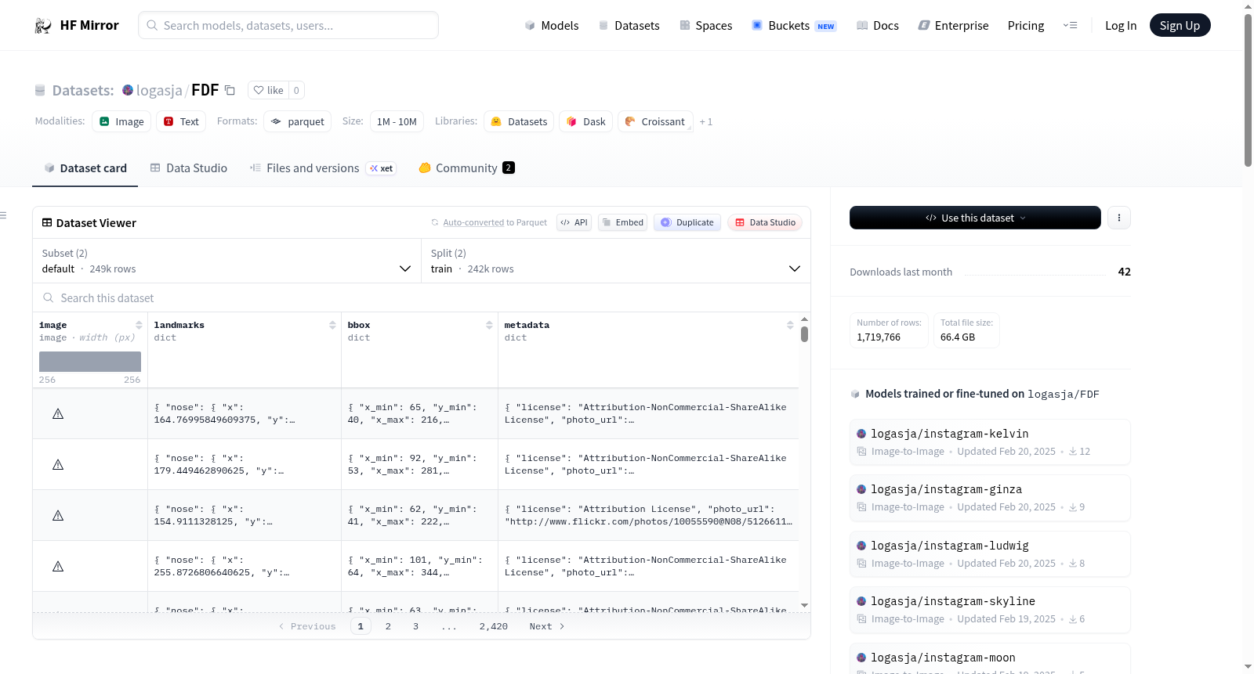The width and height of the screenshot is (1254, 674).
Task: Click the warning icon in the 179.449 row
Action: [x=58, y=464]
